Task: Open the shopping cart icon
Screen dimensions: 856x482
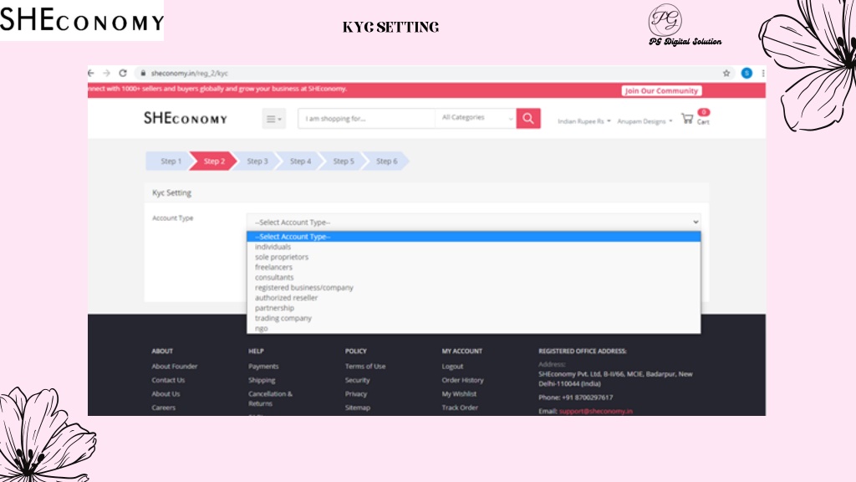Action: 687,119
